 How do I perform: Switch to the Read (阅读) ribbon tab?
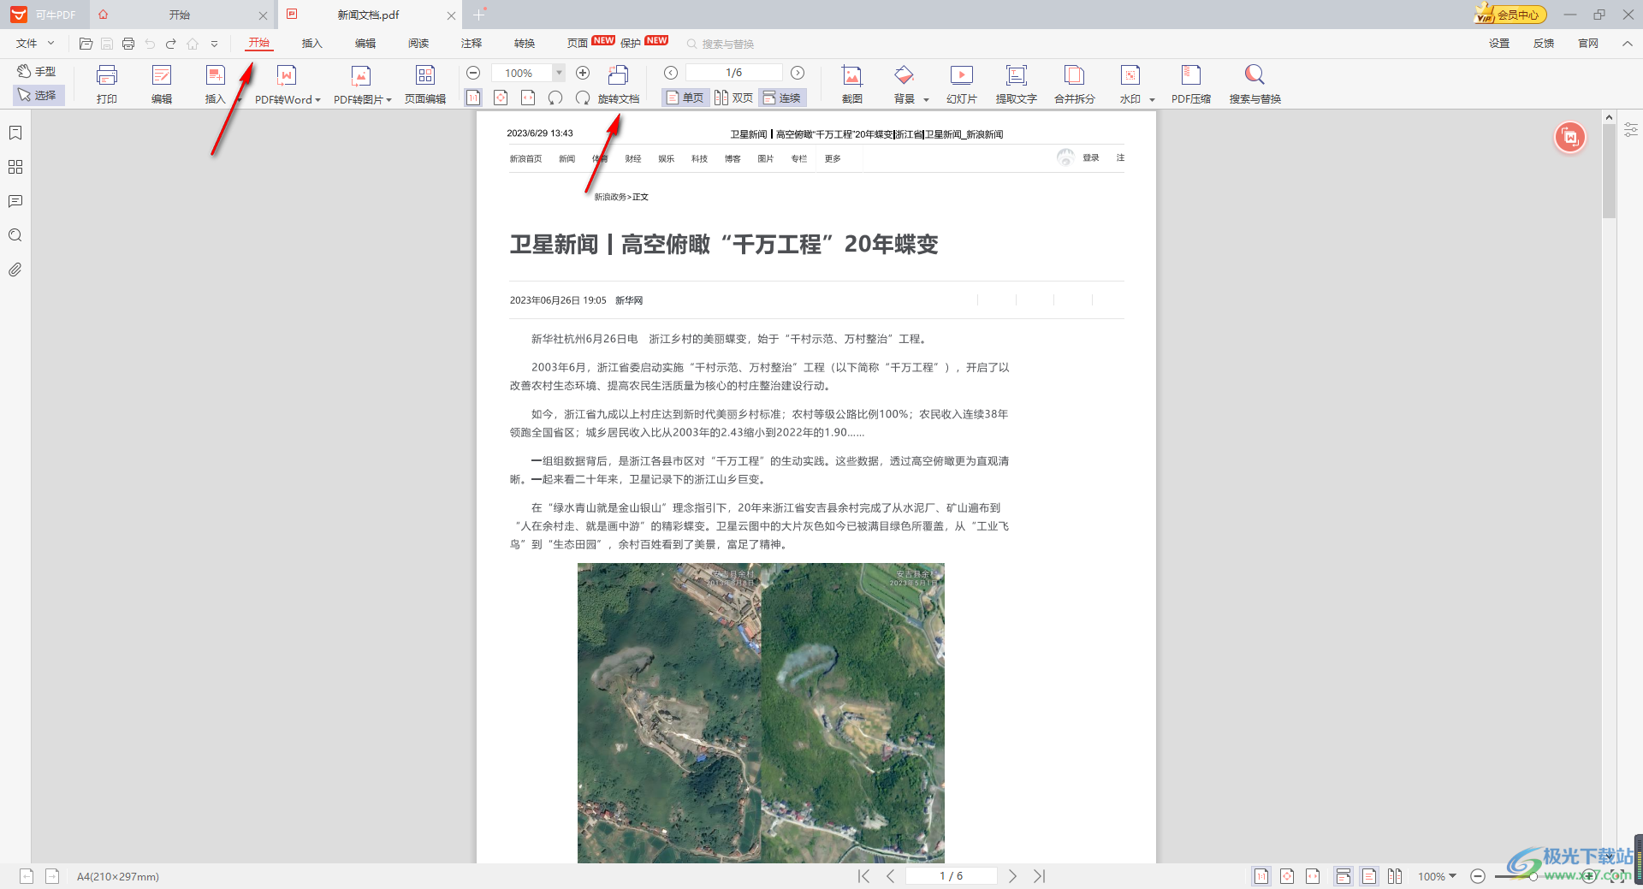tap(418, 44)
